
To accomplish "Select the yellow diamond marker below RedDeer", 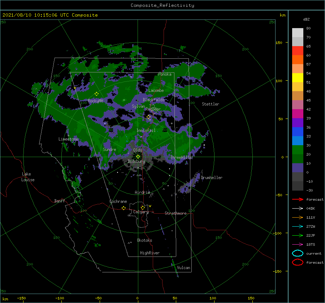I will (149, 117).
